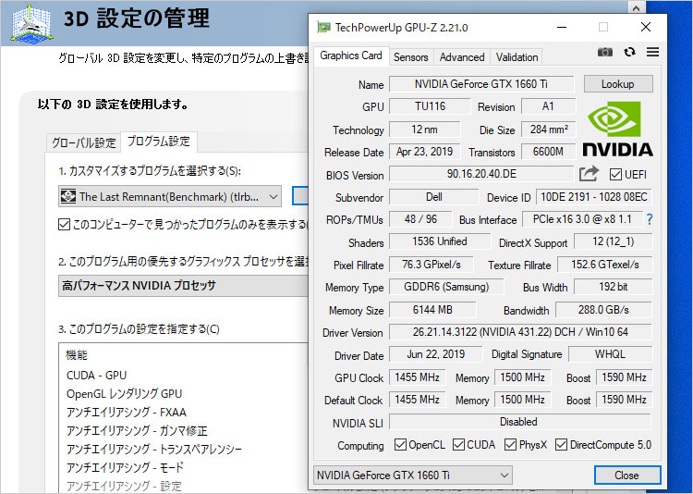Close GPU-Z with the title bar X
693x494 pixels.
click(x=646, y=28)
